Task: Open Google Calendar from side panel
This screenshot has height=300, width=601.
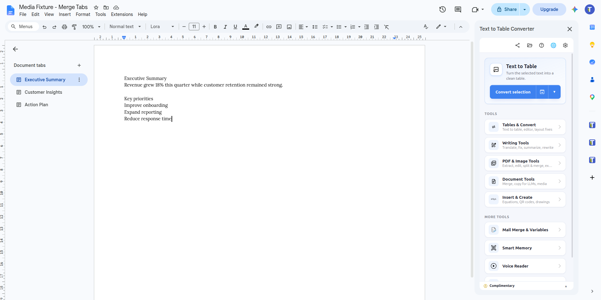Action: pyautogui.click(x=592, y=27)
